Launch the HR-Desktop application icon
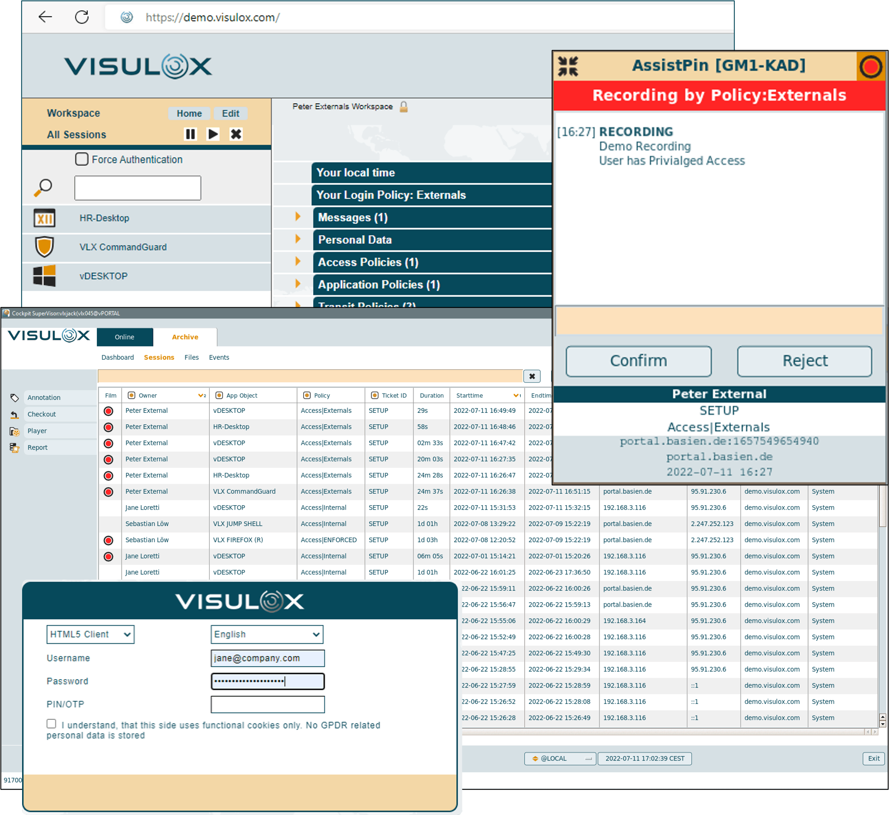Image resolution: width=889 pixels, height=815 pixels. [45, 218]
